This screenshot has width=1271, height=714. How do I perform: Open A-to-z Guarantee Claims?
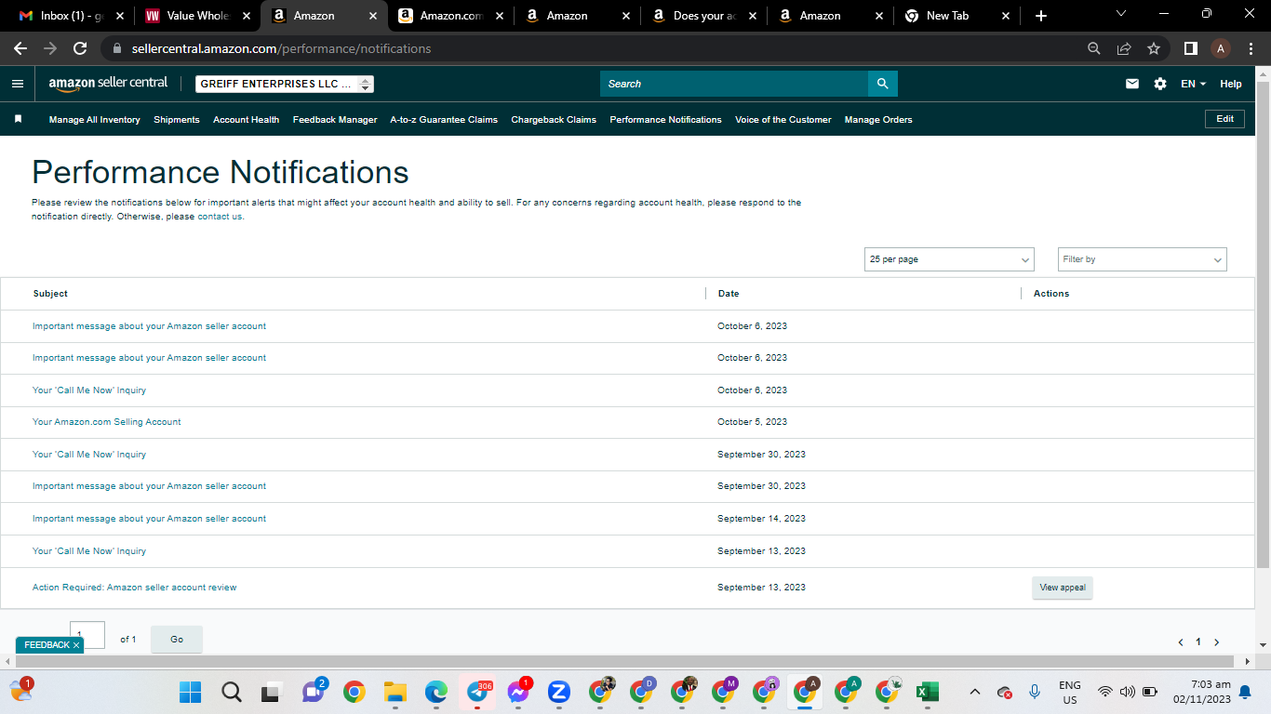pos(444,119)
